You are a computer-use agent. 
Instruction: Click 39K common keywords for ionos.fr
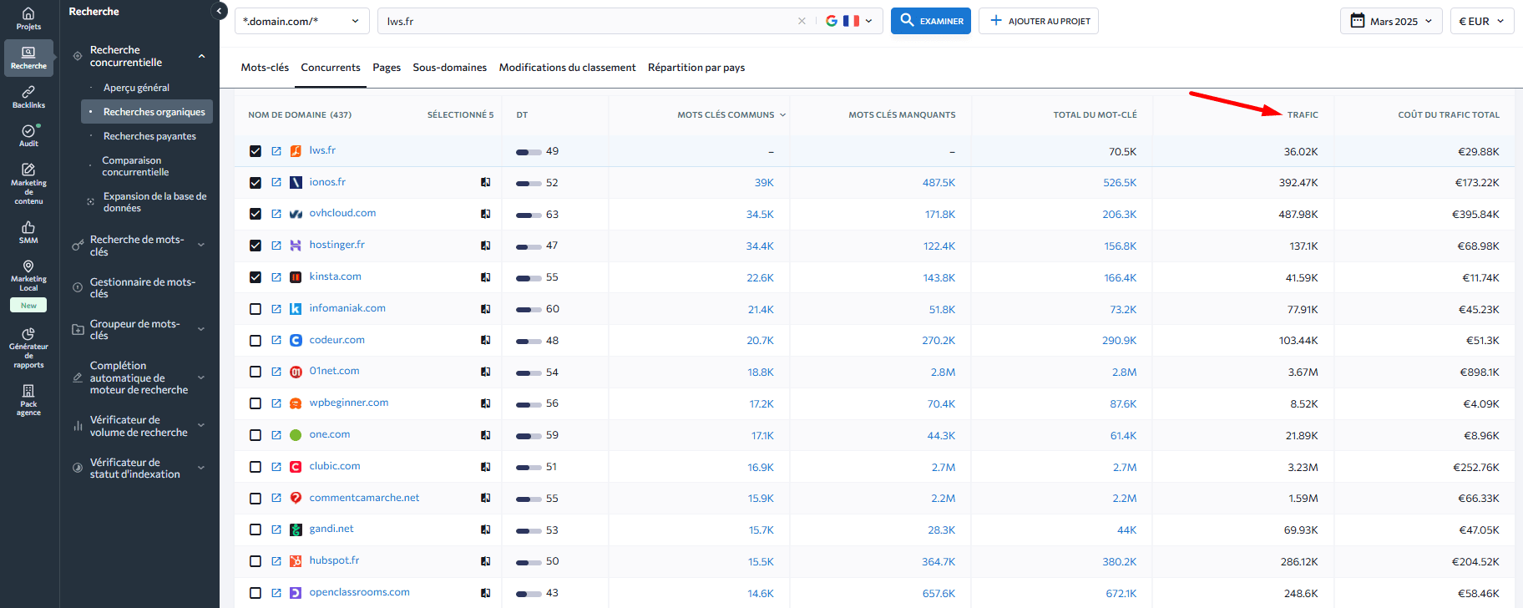[x=764, y=183]
